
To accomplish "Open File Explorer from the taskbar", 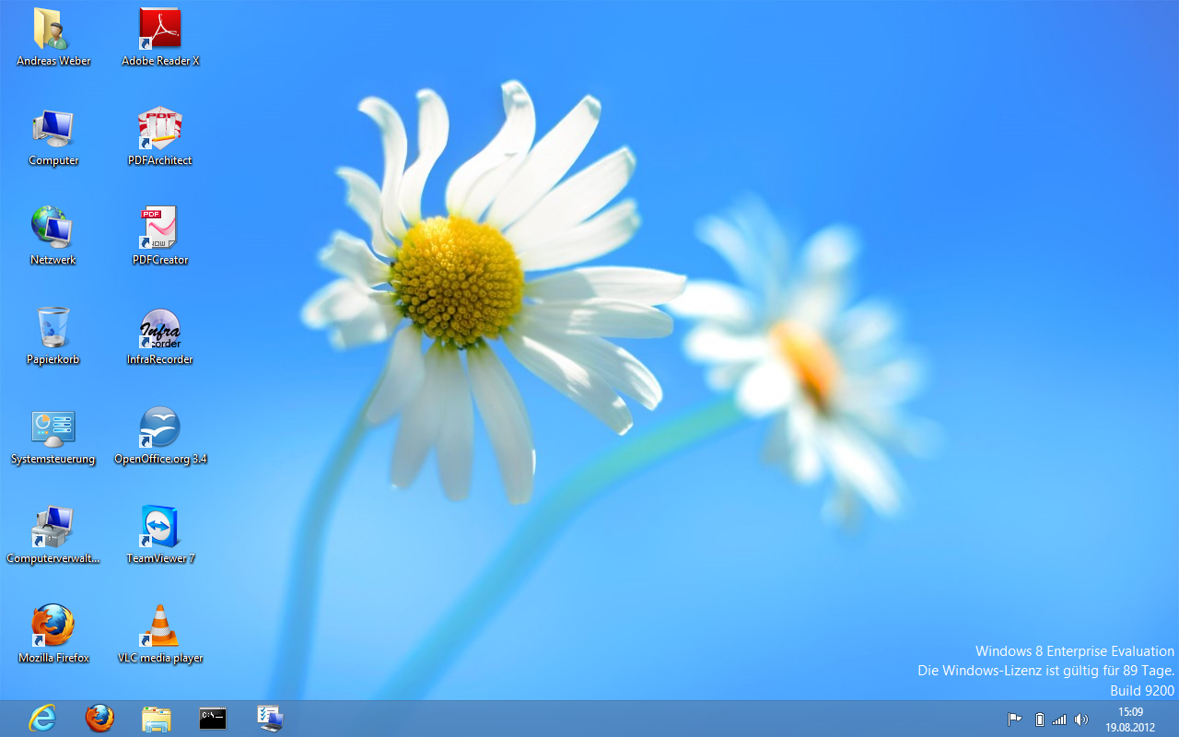I will pyautogui.click(x=157, y=719).
